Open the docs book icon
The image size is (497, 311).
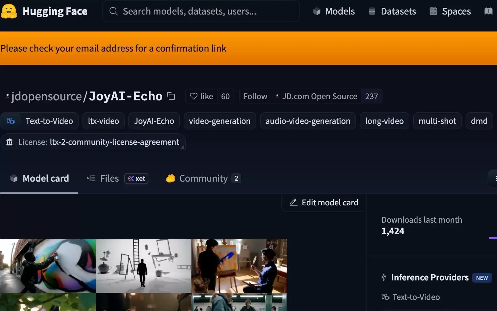488,11
